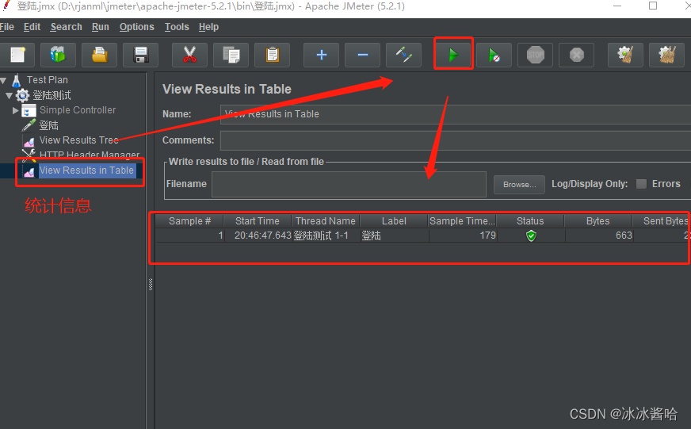
Task: Sort by the Label column header
Action: (394, 221)
